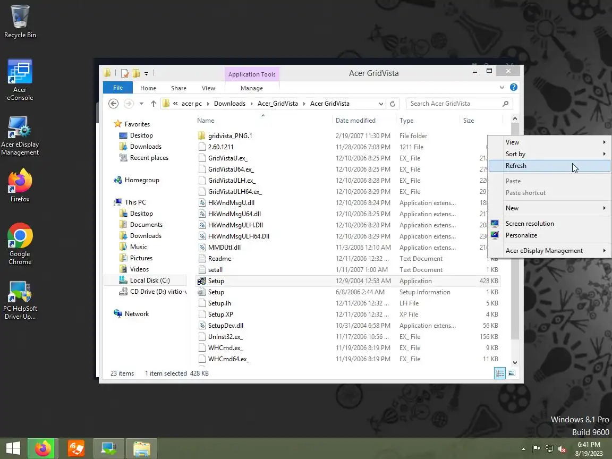Launch Acer eDisplay Management desktop shortcut
Viewport: 612px width, 459px height.
point(20,136)
